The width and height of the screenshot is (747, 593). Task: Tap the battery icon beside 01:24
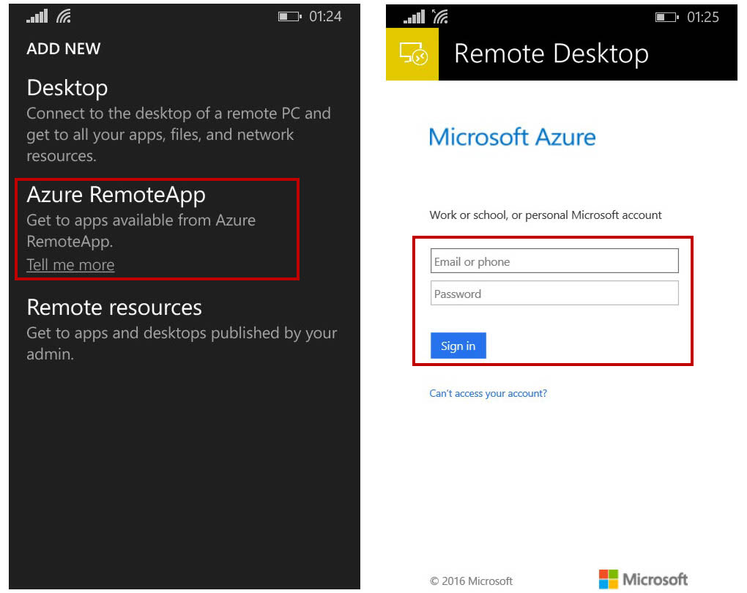point(290,17)
